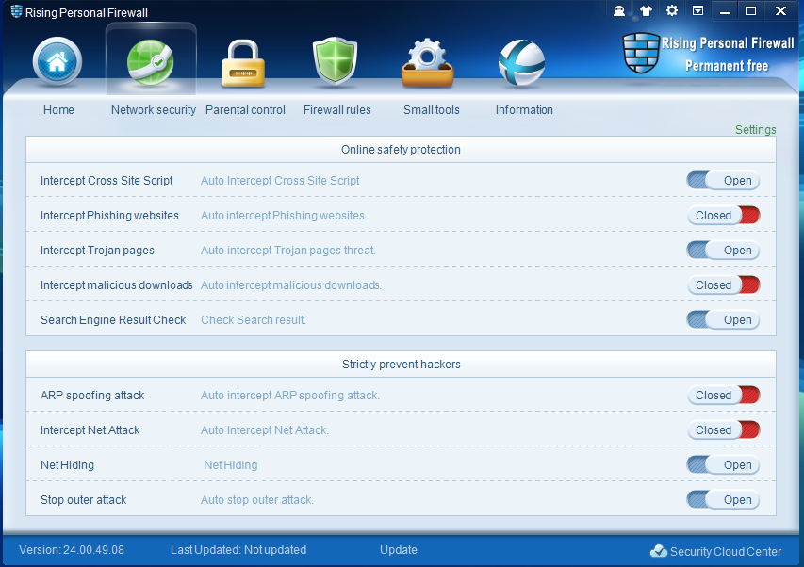Open Parental control padlock icon
The height and width of the screenshot is (567, 804).
243,63
